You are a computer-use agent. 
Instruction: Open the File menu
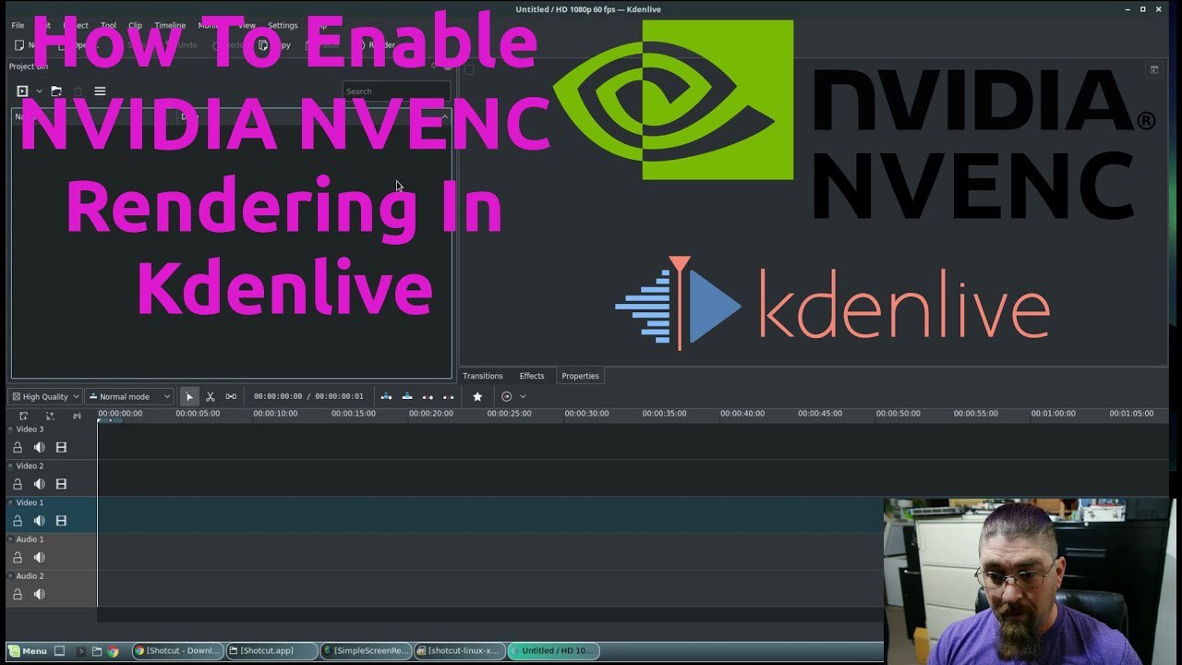(18, 25)
